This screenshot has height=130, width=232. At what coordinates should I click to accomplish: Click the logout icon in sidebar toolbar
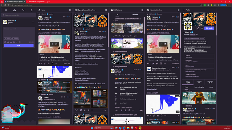(x=32, y=10)
